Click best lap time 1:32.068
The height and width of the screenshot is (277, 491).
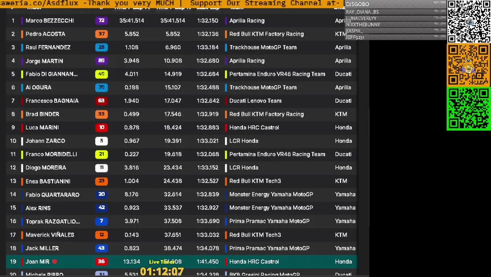pyautogui.click(x=208, y=154)
